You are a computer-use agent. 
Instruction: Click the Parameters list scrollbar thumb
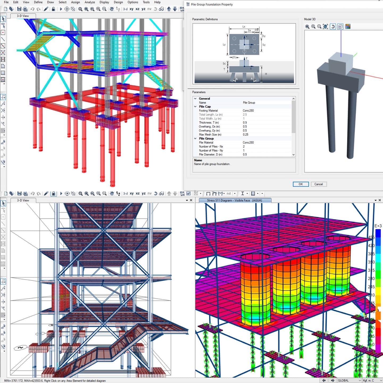[293, 117]
